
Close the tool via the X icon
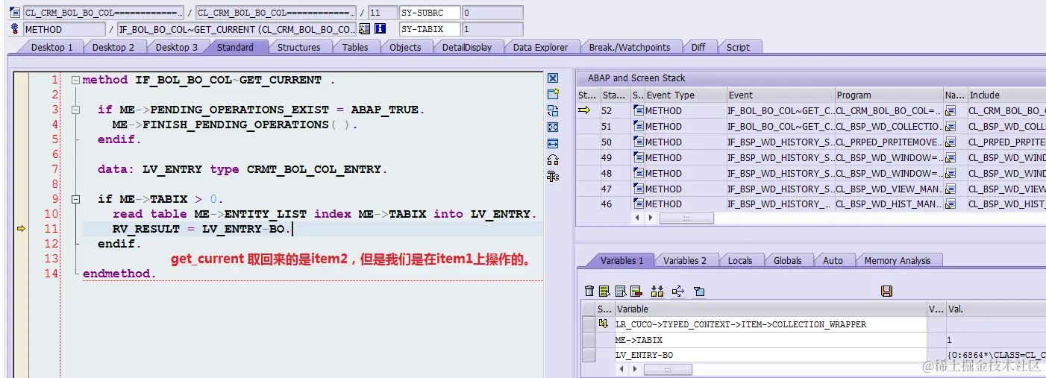click(x=553, y=78)
